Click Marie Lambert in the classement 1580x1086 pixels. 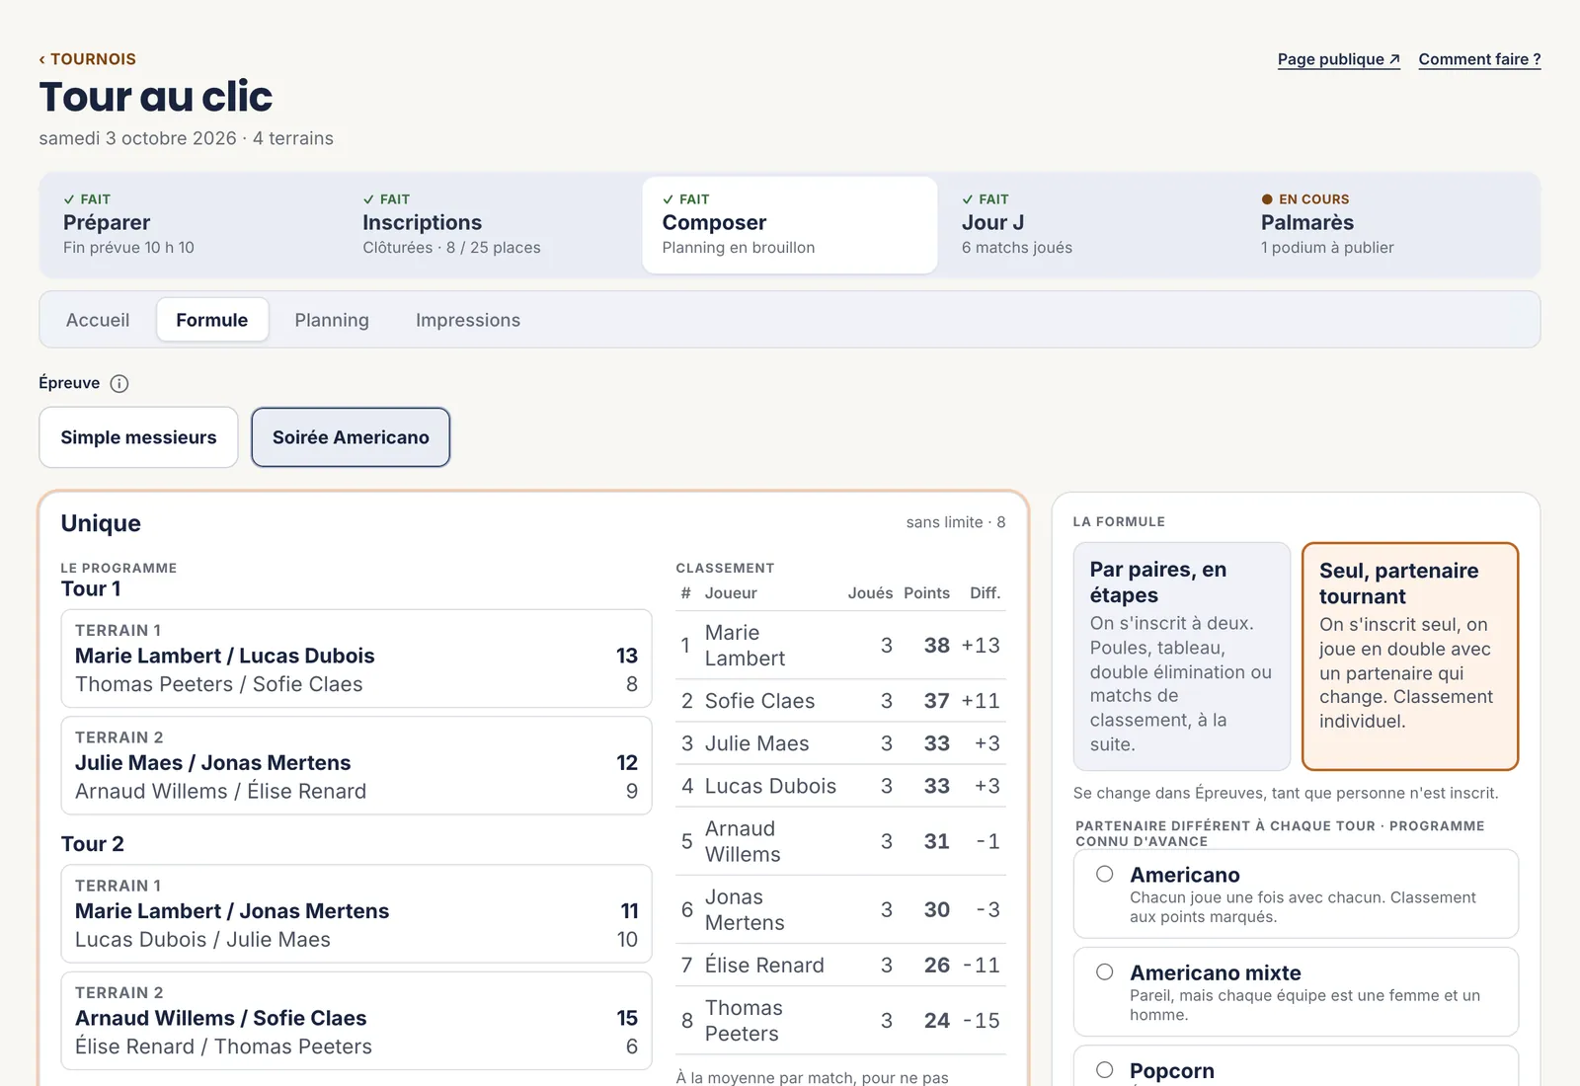840,646
